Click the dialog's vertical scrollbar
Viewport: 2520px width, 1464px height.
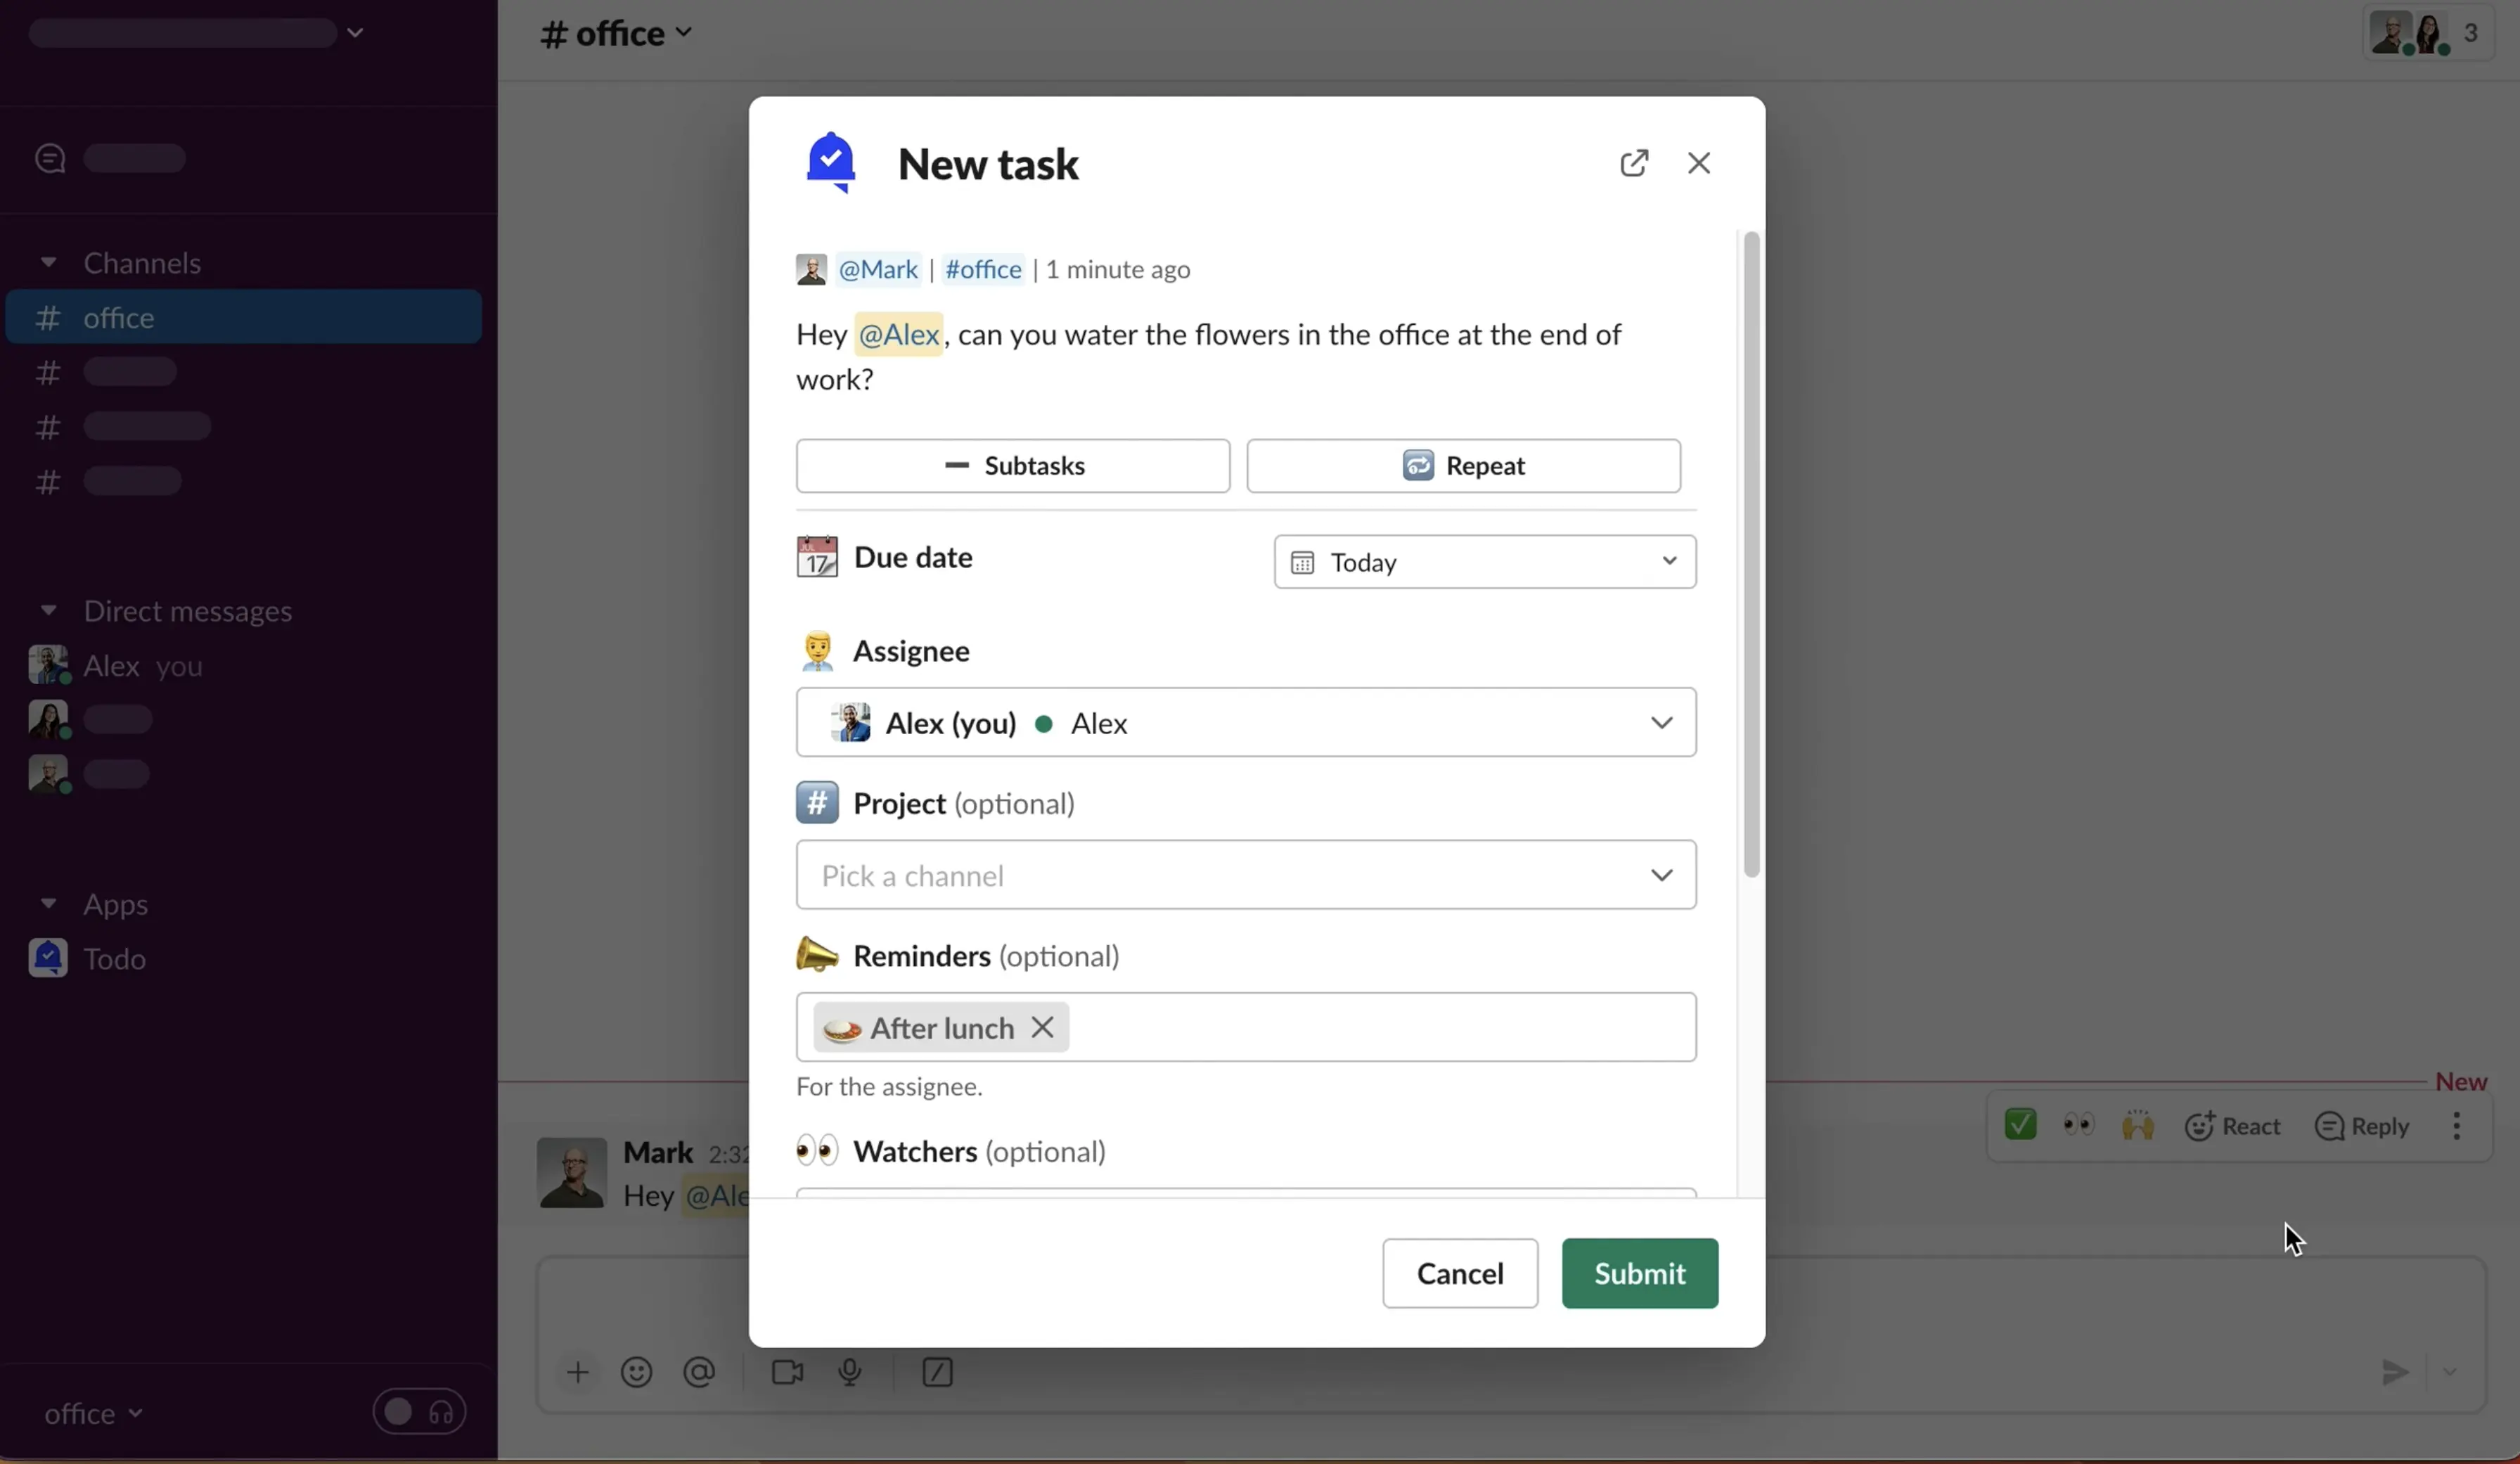pos(1750,554)
